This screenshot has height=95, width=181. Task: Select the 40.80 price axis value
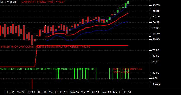[x=156, y=11]
